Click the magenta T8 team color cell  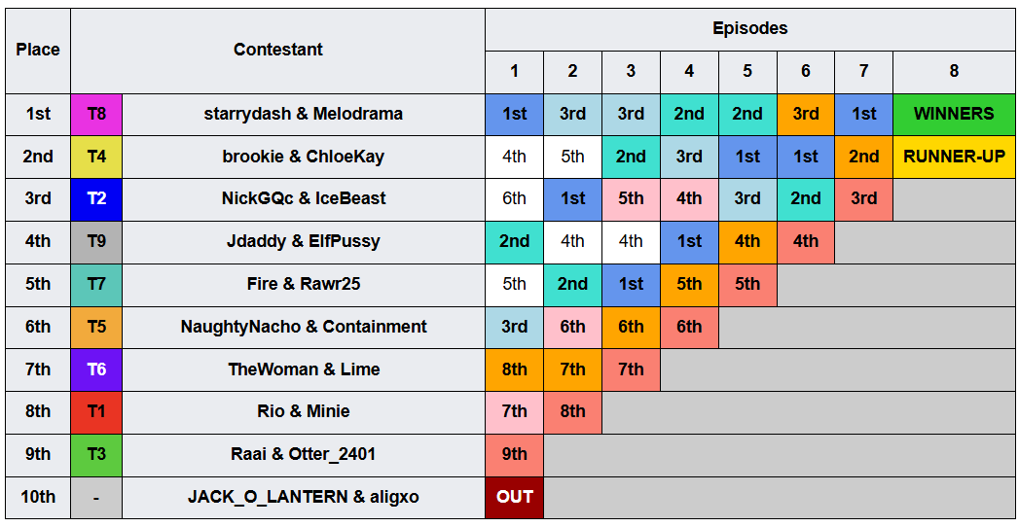coord(96,114)
